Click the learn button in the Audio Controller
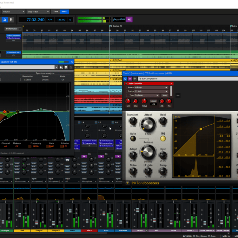The image size is (238, 238). [165, 95]
